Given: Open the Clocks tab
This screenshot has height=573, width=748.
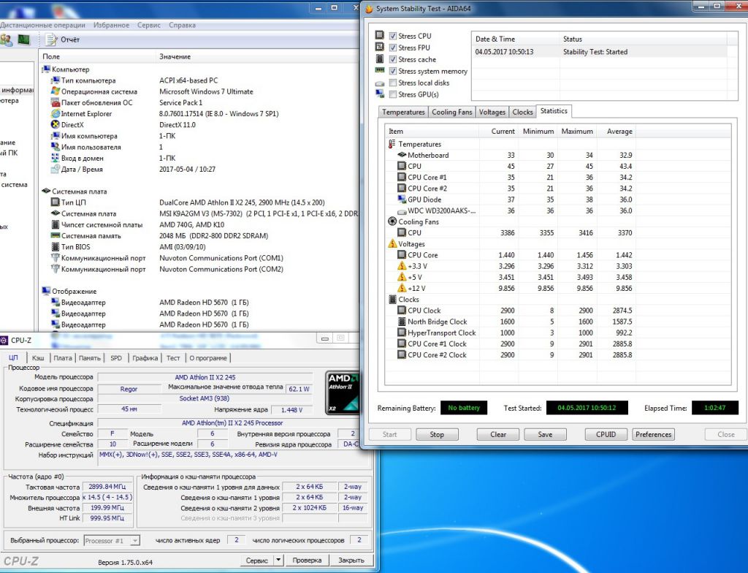Looking at the screenshot, I should click(522, 112).
